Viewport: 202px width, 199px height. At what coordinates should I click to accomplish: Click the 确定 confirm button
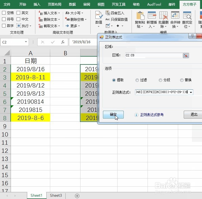coord(113,114)
